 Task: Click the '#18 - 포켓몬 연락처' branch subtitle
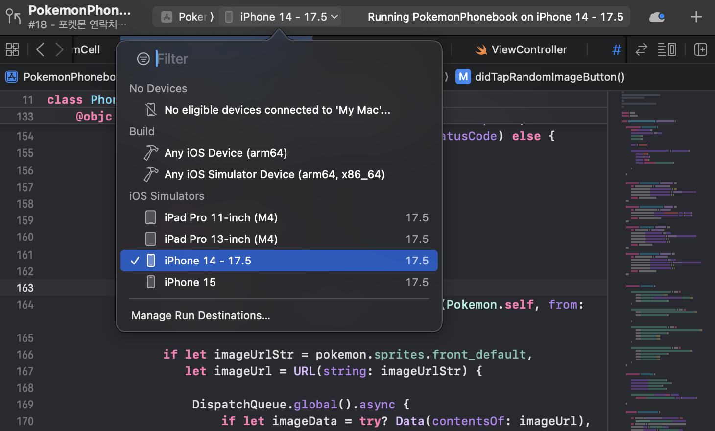click(77, 24)
